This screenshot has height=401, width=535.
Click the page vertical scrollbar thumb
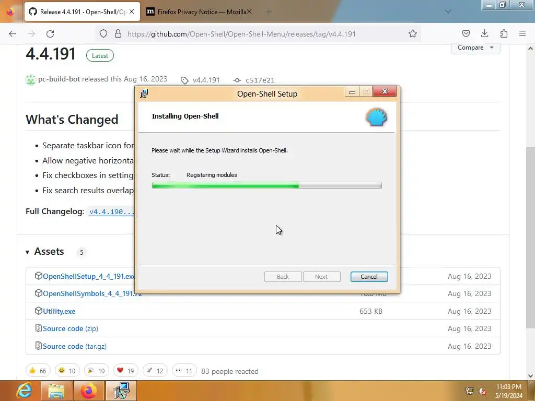(531, 238)
